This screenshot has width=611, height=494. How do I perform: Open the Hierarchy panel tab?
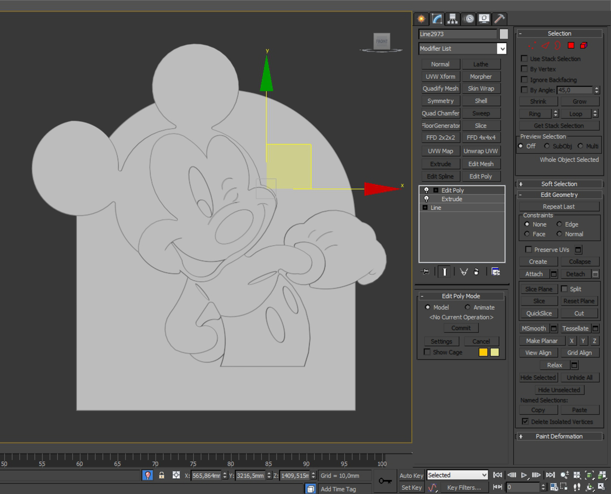453,19
